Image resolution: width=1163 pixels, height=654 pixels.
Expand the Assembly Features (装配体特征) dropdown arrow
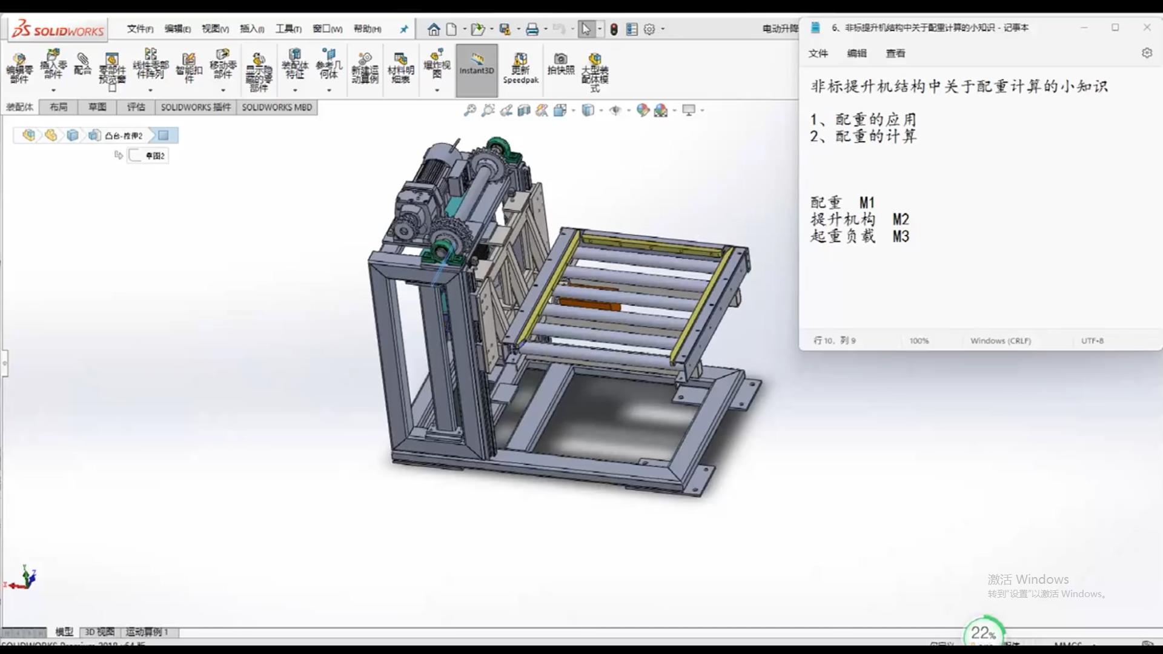tap(295, 90)
